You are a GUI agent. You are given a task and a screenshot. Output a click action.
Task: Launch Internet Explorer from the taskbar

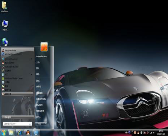tap(20, 133)
